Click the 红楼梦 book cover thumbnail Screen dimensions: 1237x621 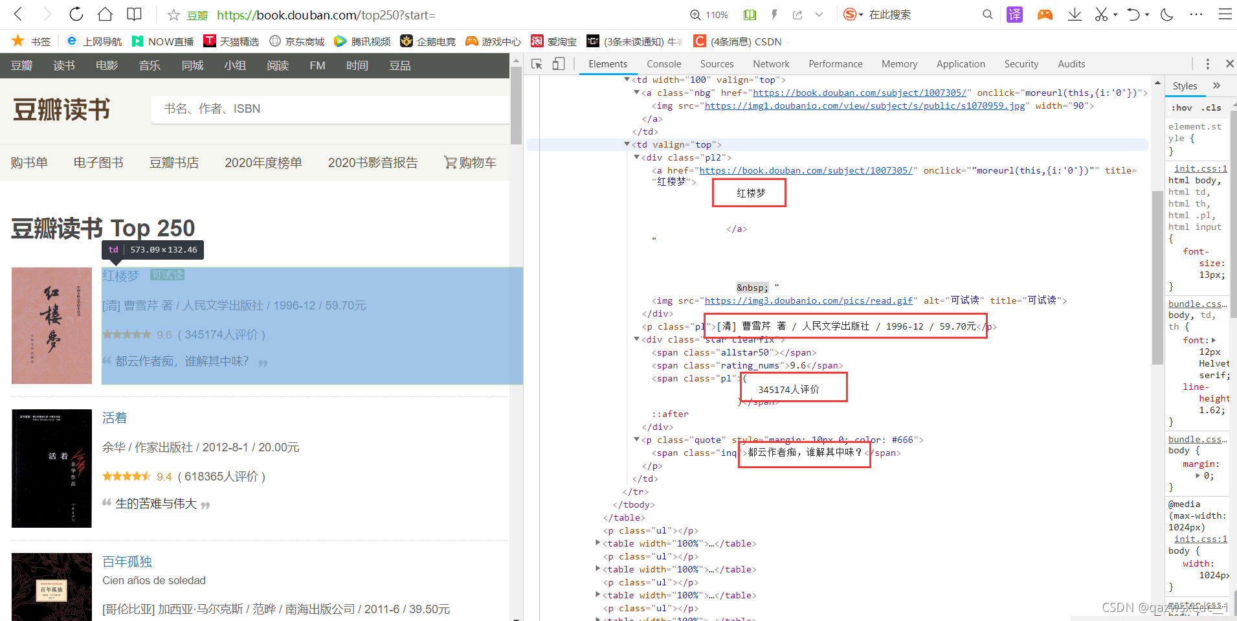click(52, 325)
